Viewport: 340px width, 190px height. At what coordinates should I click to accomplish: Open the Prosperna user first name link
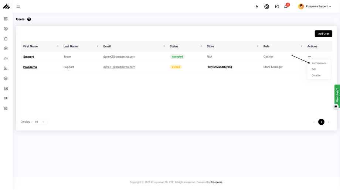[30, 67]
